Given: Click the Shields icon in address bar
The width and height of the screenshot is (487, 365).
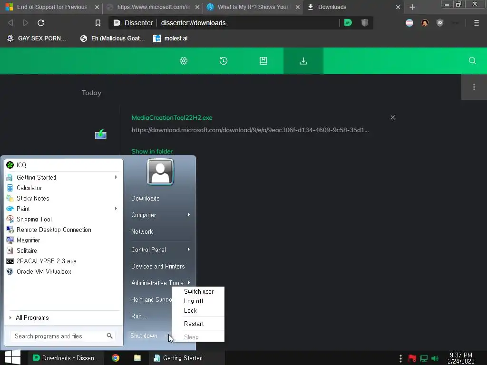Looking at the screenshot, I should pos(365,22).
